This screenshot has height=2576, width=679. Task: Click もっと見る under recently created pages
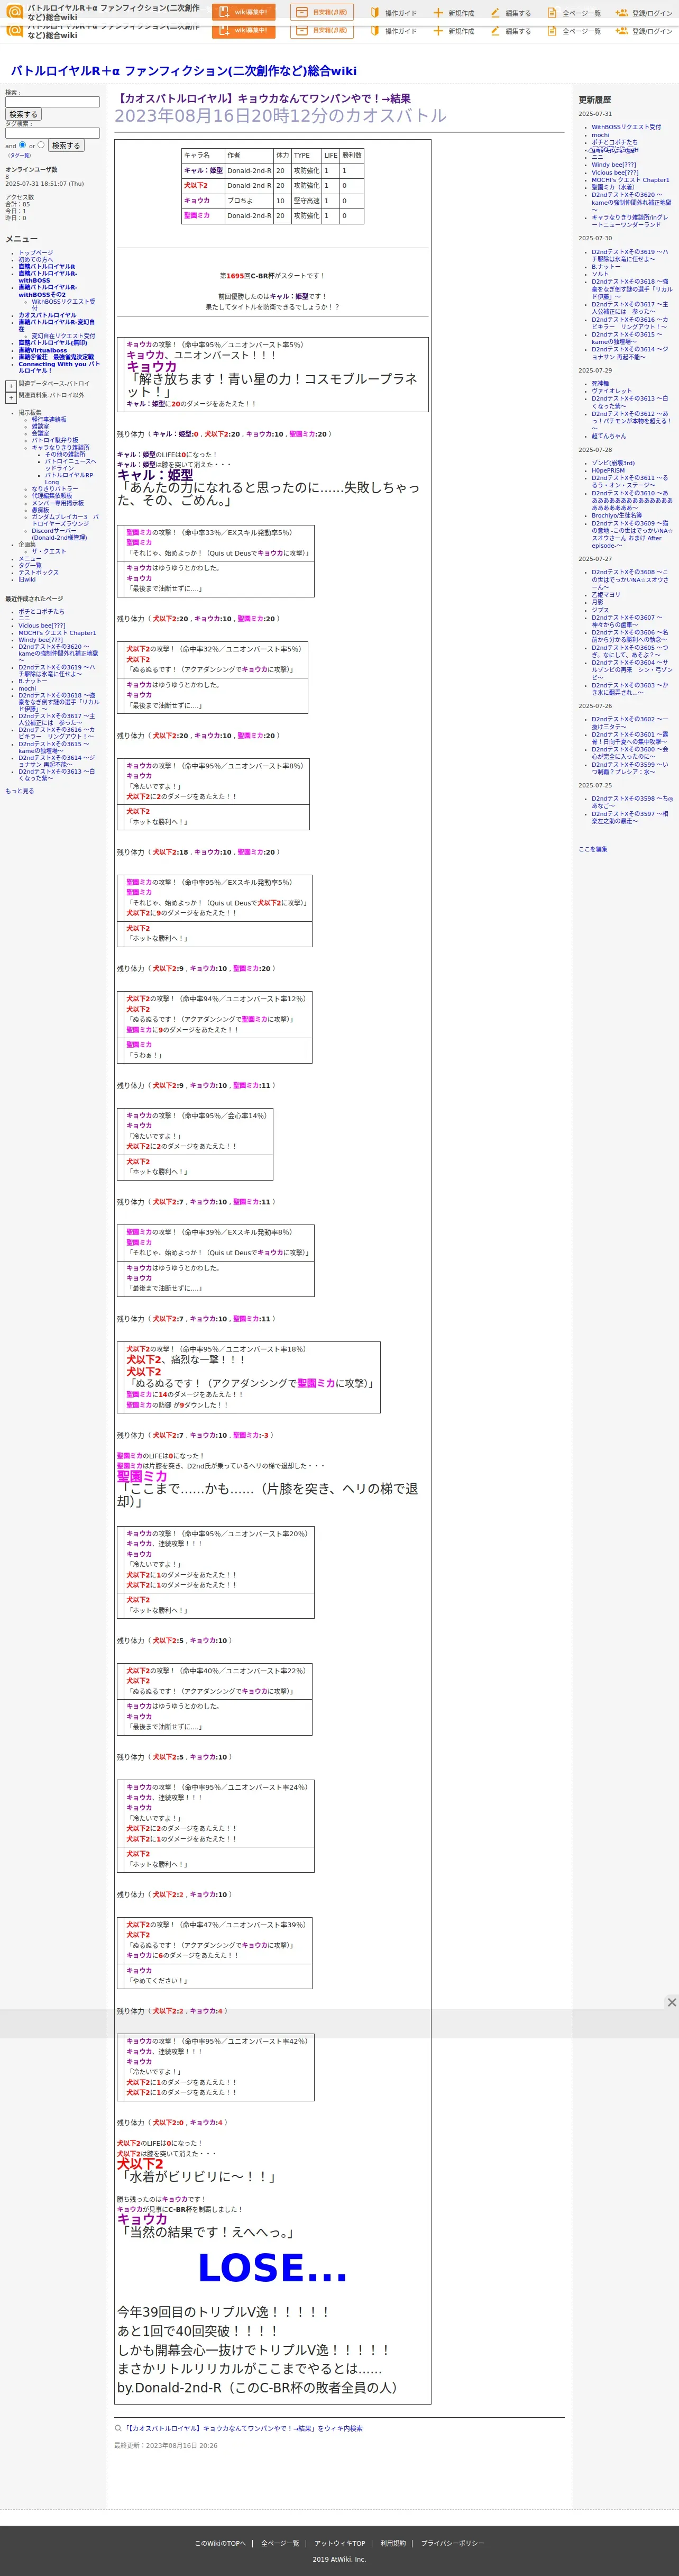[19, 791]
